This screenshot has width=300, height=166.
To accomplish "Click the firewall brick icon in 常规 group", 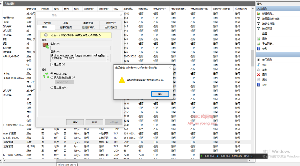I will 45,45.
